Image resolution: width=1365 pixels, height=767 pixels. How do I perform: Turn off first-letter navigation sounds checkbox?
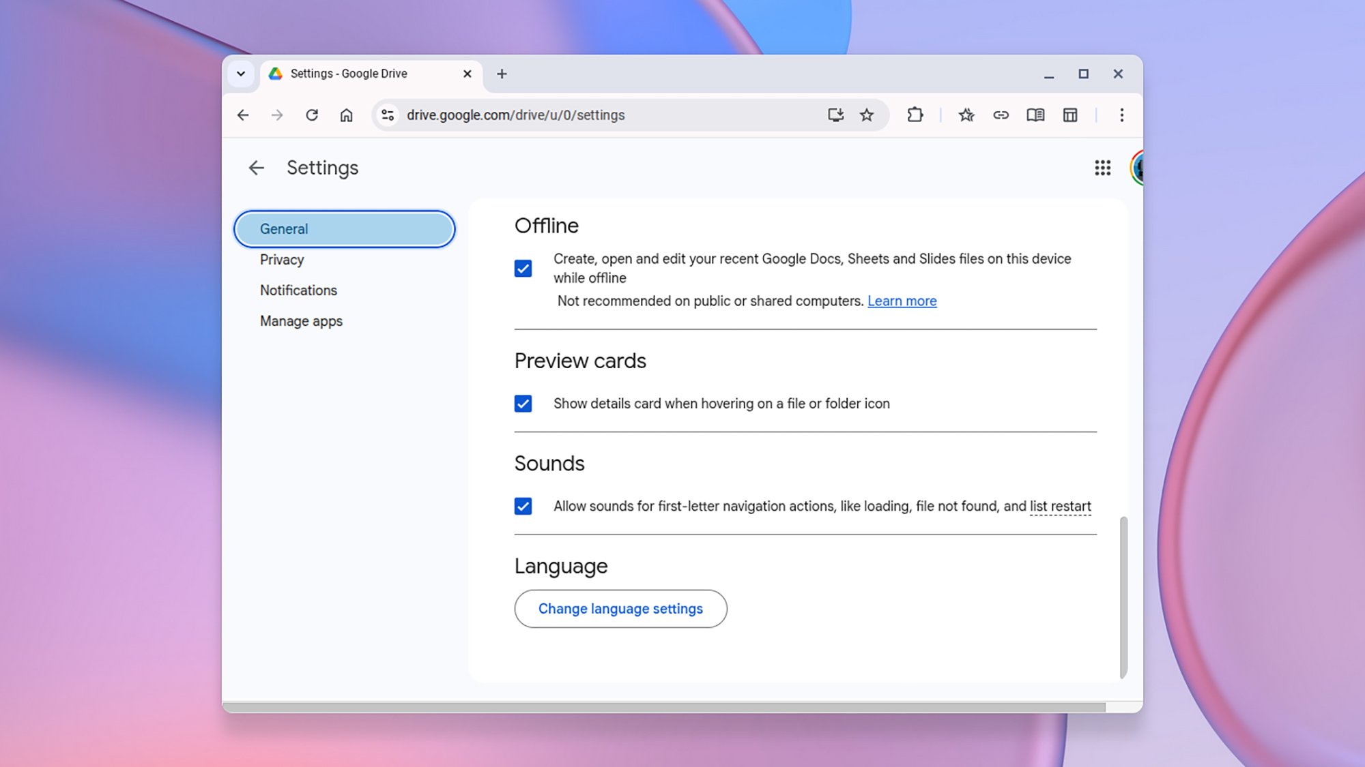point(523,507)
